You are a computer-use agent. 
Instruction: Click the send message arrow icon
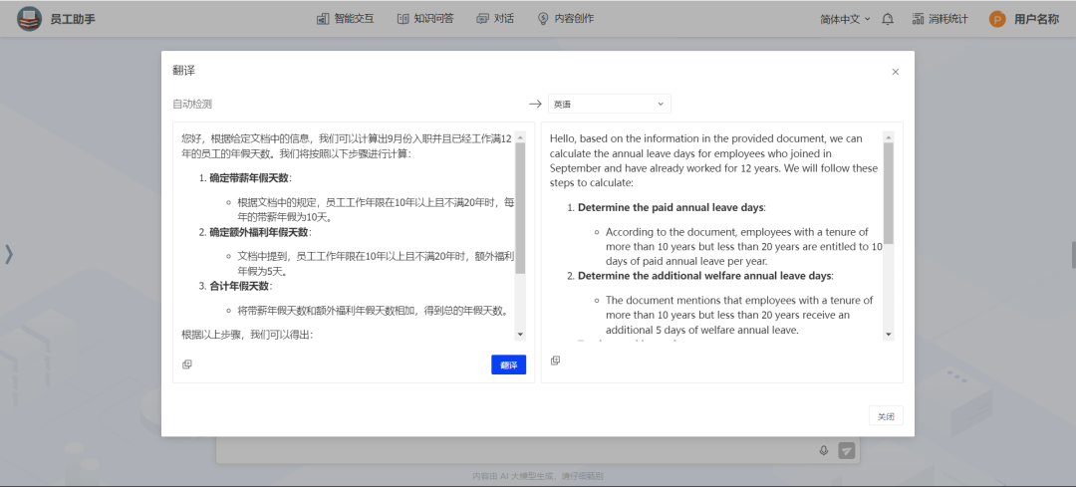[x=847, y=451]
